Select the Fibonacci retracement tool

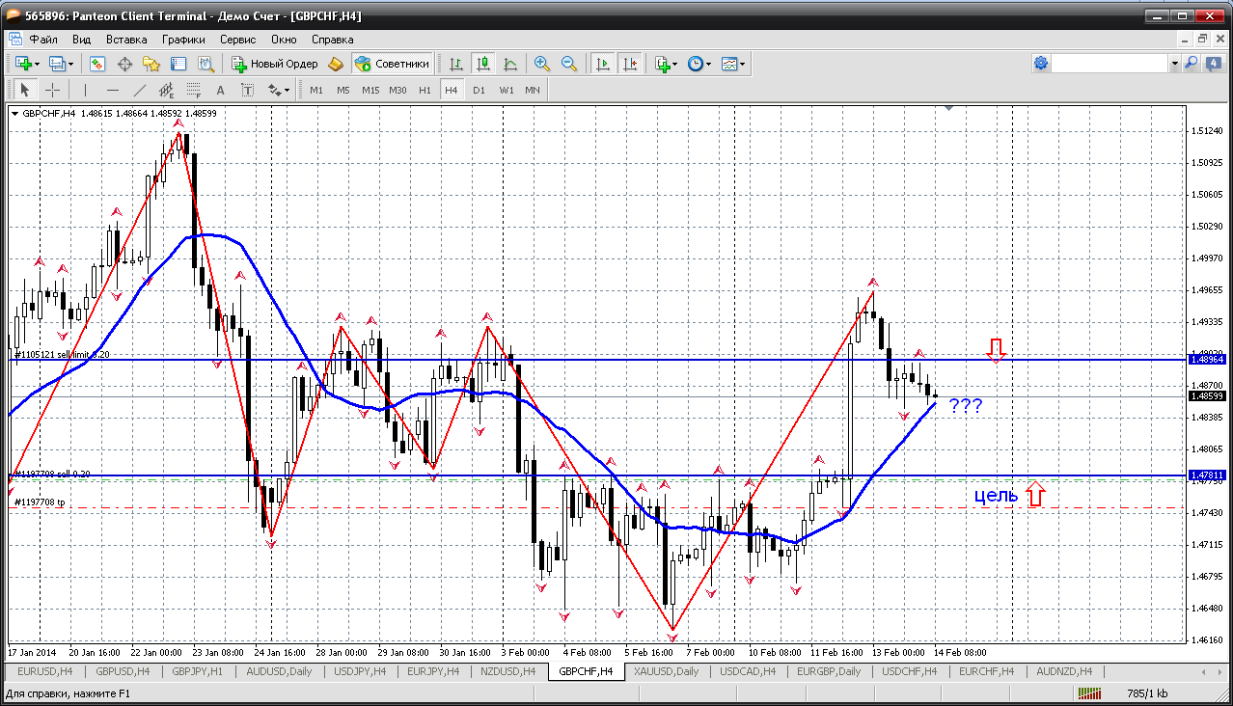pos(194,90)
